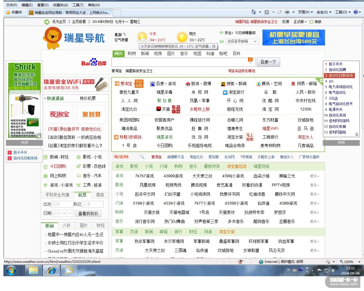Image resolution: width=364 pixels, height=291 pixels.
Task: Open the RSS feeds toolbar icon
Action: (x=266, y=12)
